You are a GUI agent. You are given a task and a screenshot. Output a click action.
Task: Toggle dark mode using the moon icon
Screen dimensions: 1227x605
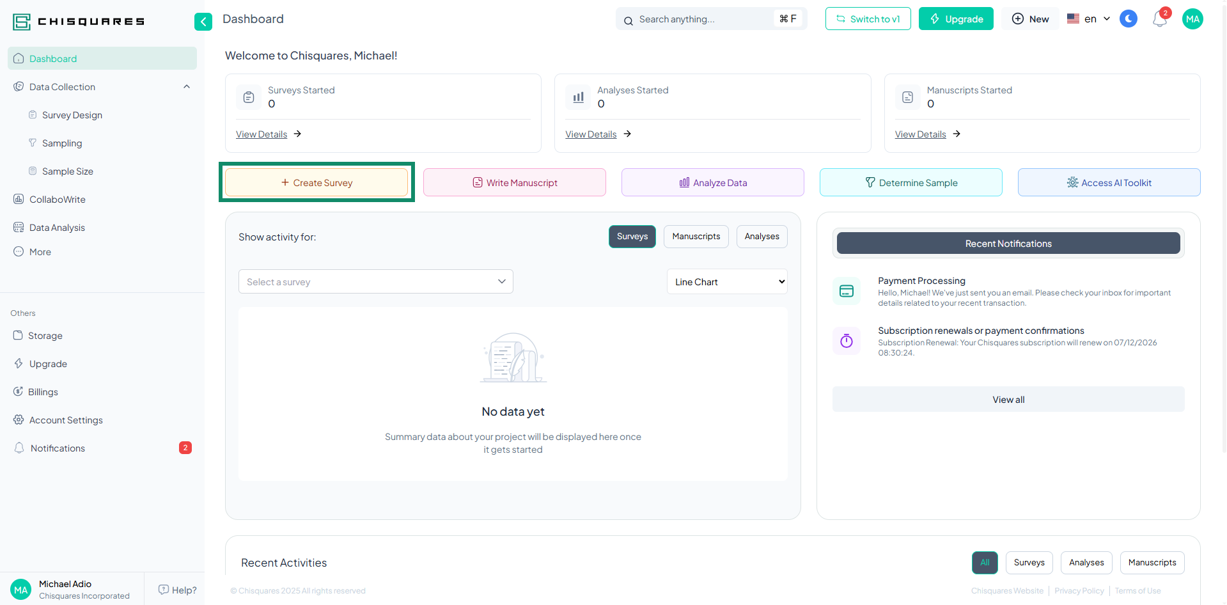[1128, 19]
